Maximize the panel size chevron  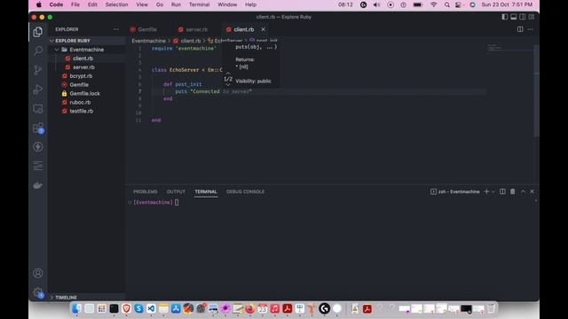point(523,191)
